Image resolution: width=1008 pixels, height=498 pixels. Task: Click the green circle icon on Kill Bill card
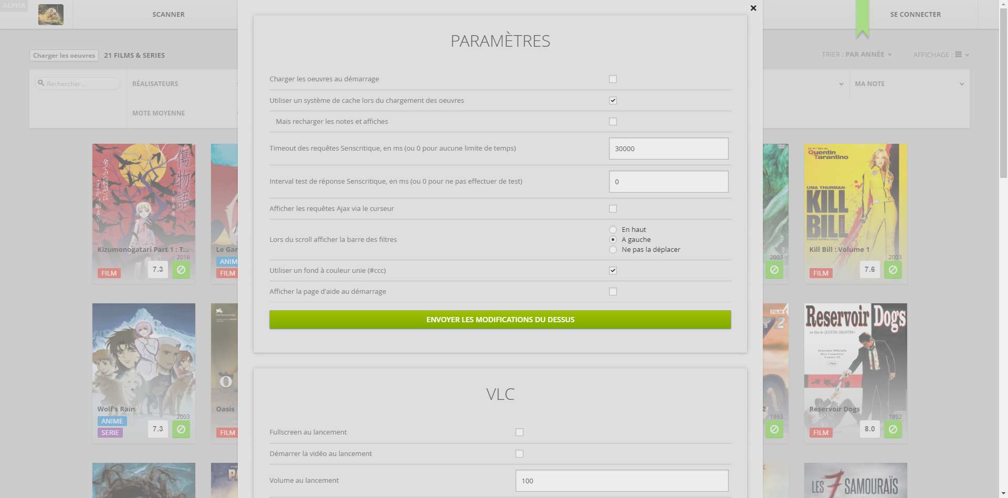tap(893, 270)
